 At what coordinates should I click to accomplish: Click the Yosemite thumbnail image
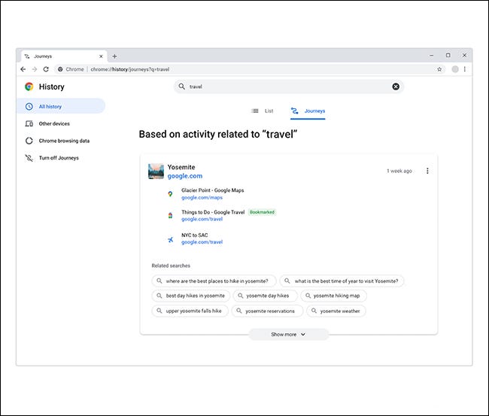pyautogui.click(x=156, y=171)
